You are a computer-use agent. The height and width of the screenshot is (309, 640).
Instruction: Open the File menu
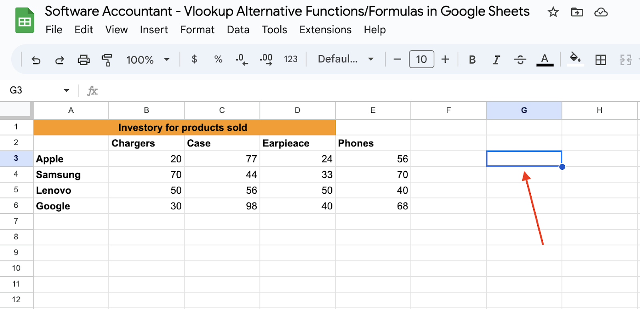(x=54, y=30)
